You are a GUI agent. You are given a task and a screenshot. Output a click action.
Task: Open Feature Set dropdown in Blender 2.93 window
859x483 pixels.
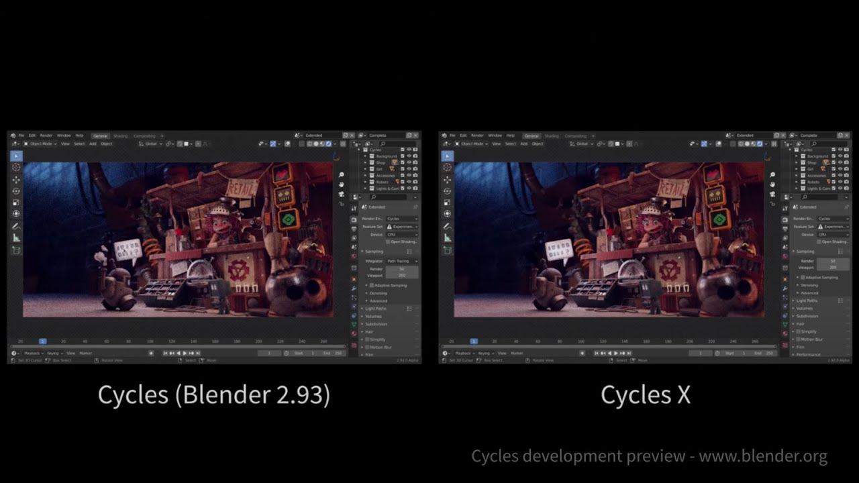coord(402,227)
